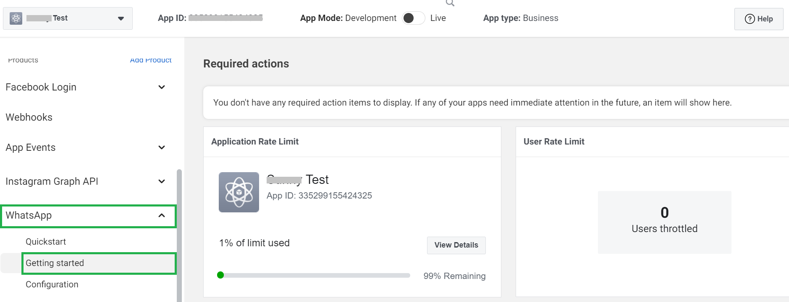Screen dimensions: 789x302
Task: Click the Add Product link
Action: click(151, 60)
